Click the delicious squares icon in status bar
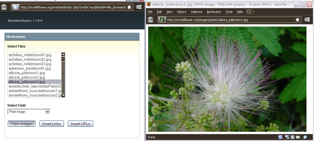This screenshot has height=141, width=314. coord(287,137)
